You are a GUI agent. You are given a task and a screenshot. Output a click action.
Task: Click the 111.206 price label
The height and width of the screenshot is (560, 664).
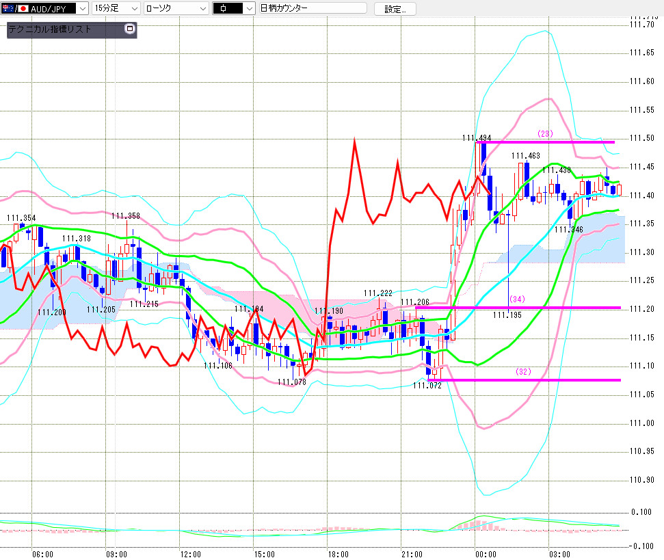[x=415, y=302]
